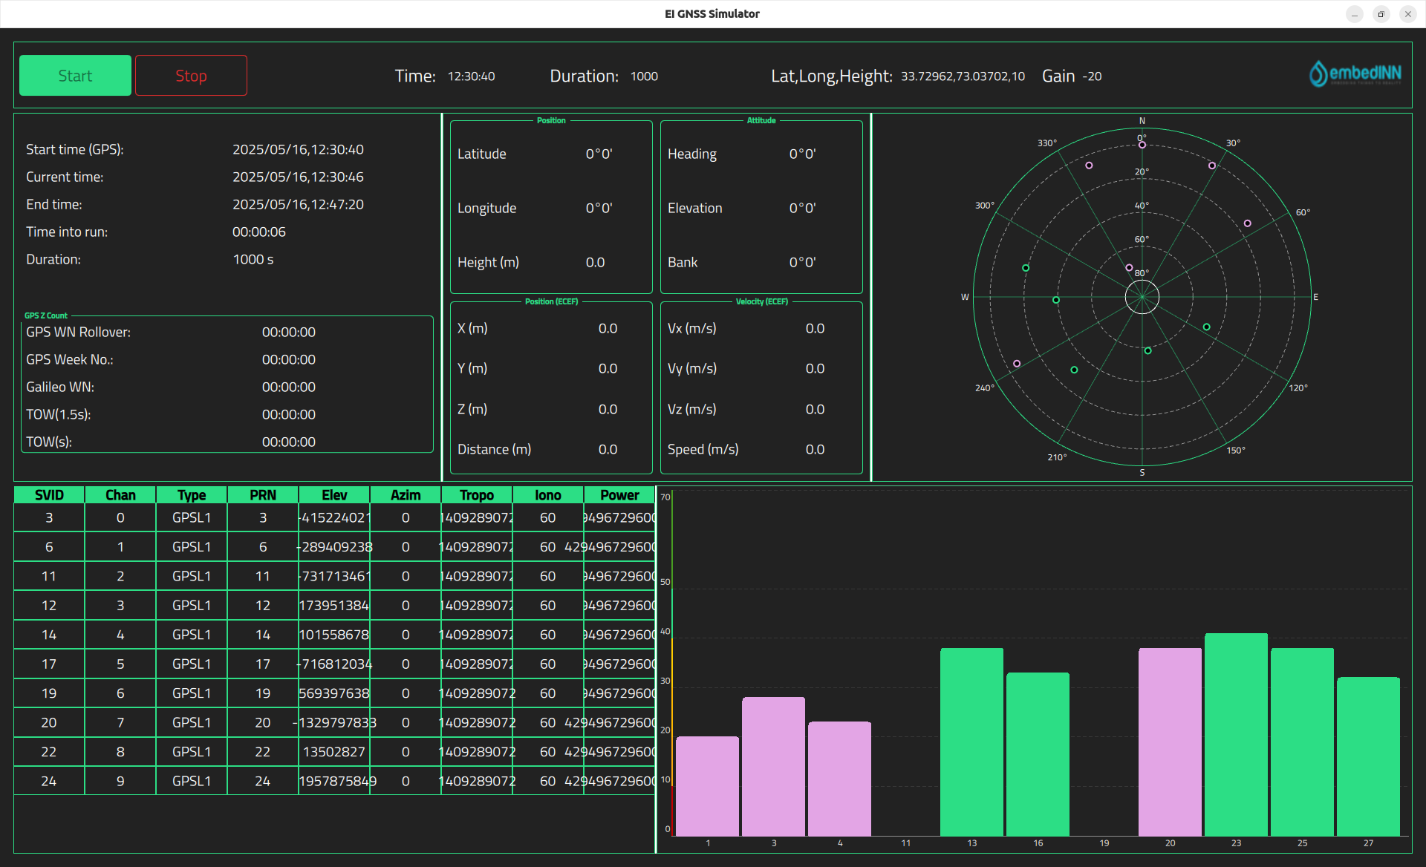Edit the Duration value field showing 1000
1426x867 pixels.
click(x=643, y=76)
